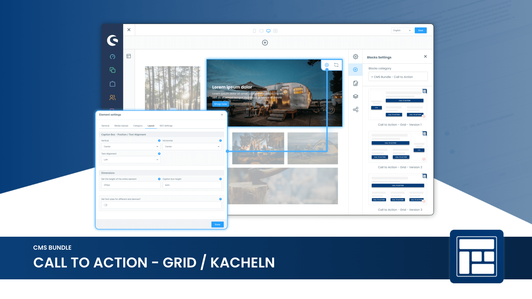This screenshot has width=532, height=299.
Task: Select the Call to Action Grid Version 3 block
Action: click(x=398, y=189)
